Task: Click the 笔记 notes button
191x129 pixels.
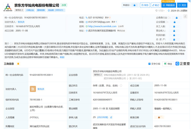Action: coord(156,5)
